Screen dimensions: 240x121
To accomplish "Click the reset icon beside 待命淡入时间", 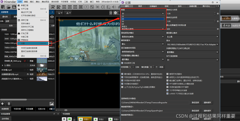I will [x=218, y=14].
